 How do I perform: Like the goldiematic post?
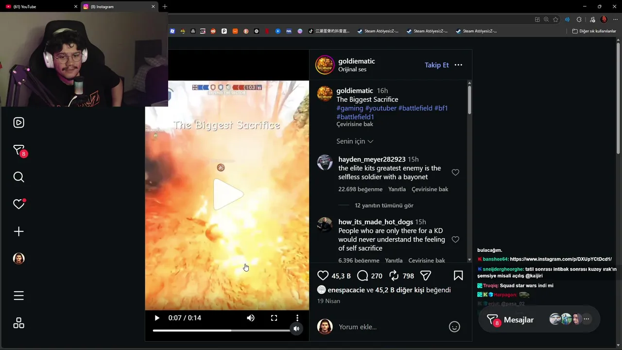tap(323, 276)
